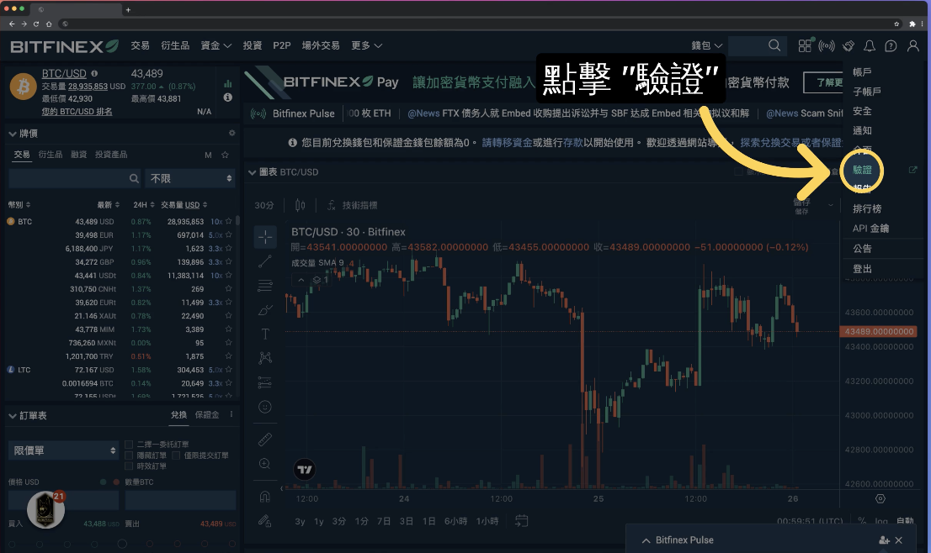
Task: Open the 不限 filter dropdown
Action: pyautogui.click(x=190, y=178)
